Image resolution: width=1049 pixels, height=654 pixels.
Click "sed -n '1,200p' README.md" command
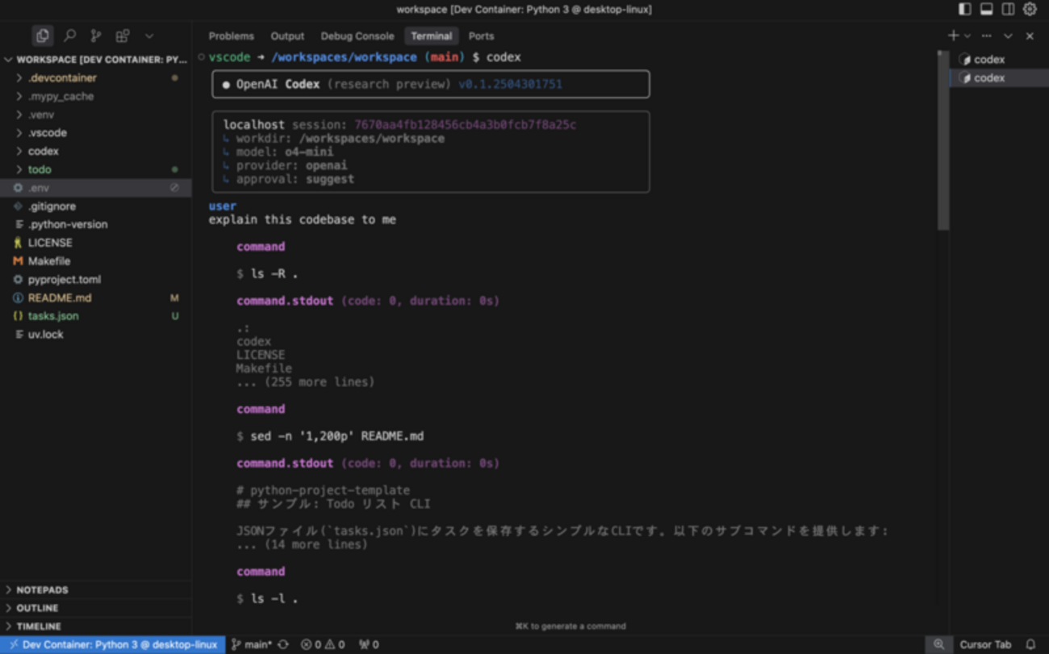[337, 436]
